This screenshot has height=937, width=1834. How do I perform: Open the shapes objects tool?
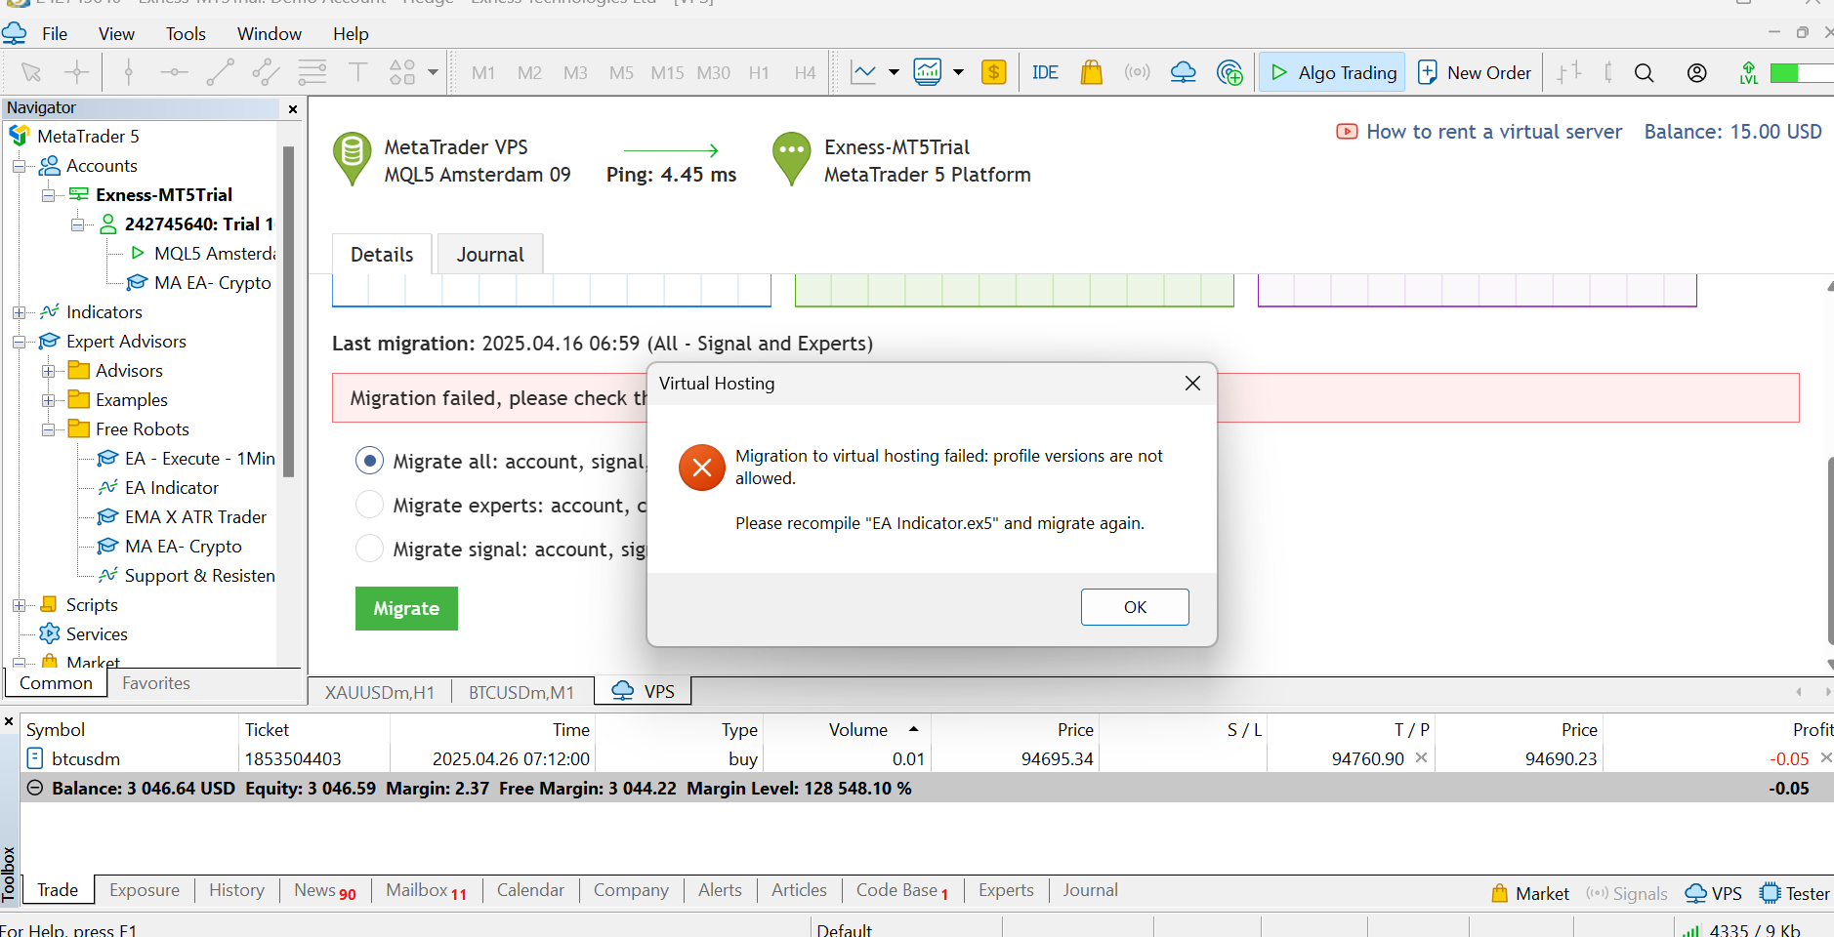(x=402, y=72)
